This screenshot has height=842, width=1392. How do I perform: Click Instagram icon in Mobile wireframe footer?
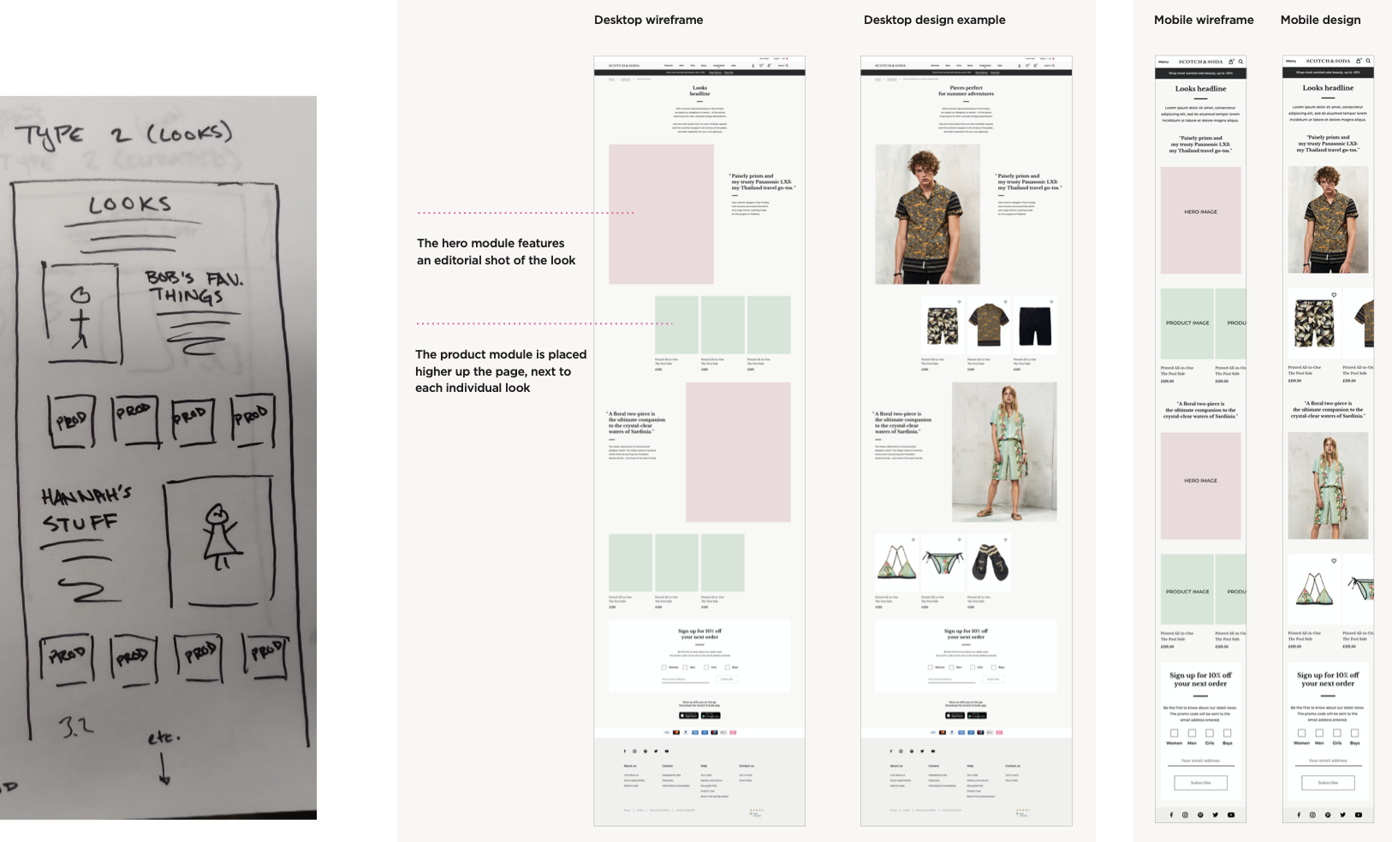point(1186,815)
